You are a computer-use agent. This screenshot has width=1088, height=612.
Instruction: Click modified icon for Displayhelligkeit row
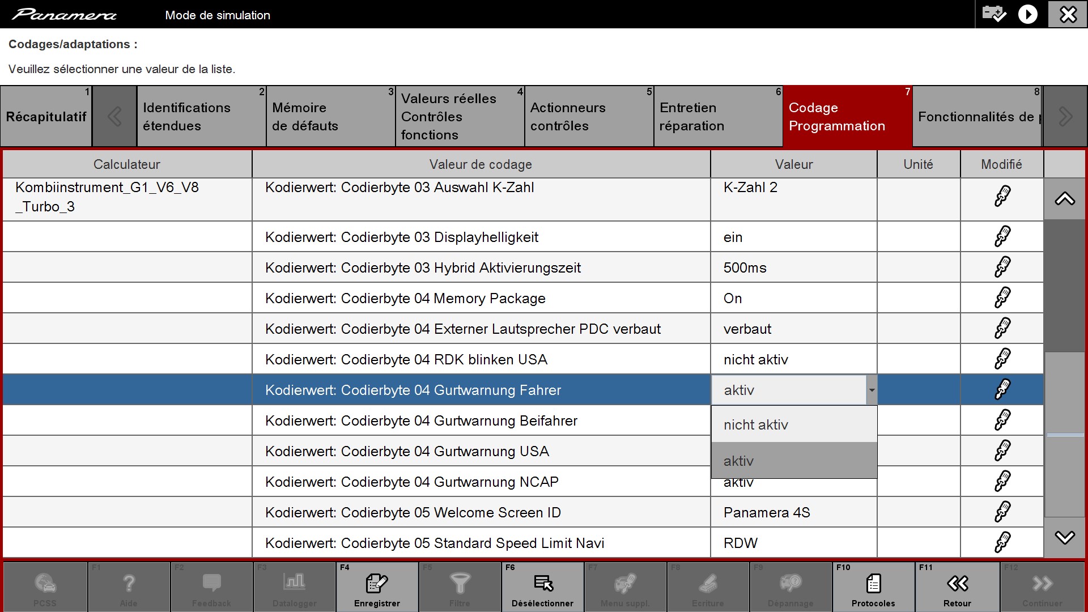[x=1002, y=236]
